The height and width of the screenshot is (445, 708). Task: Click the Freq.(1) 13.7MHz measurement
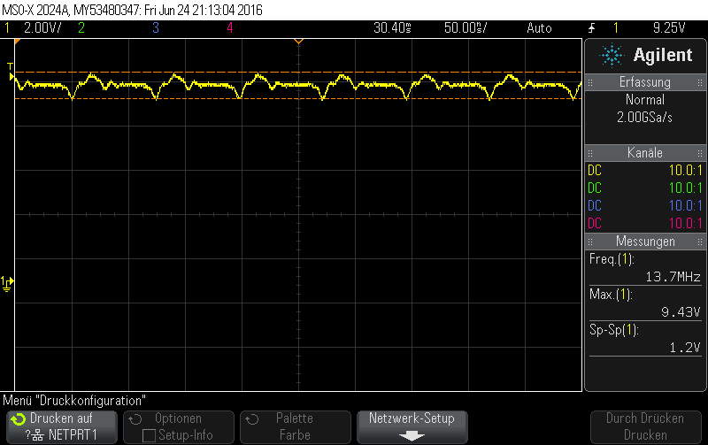(645, 268)
